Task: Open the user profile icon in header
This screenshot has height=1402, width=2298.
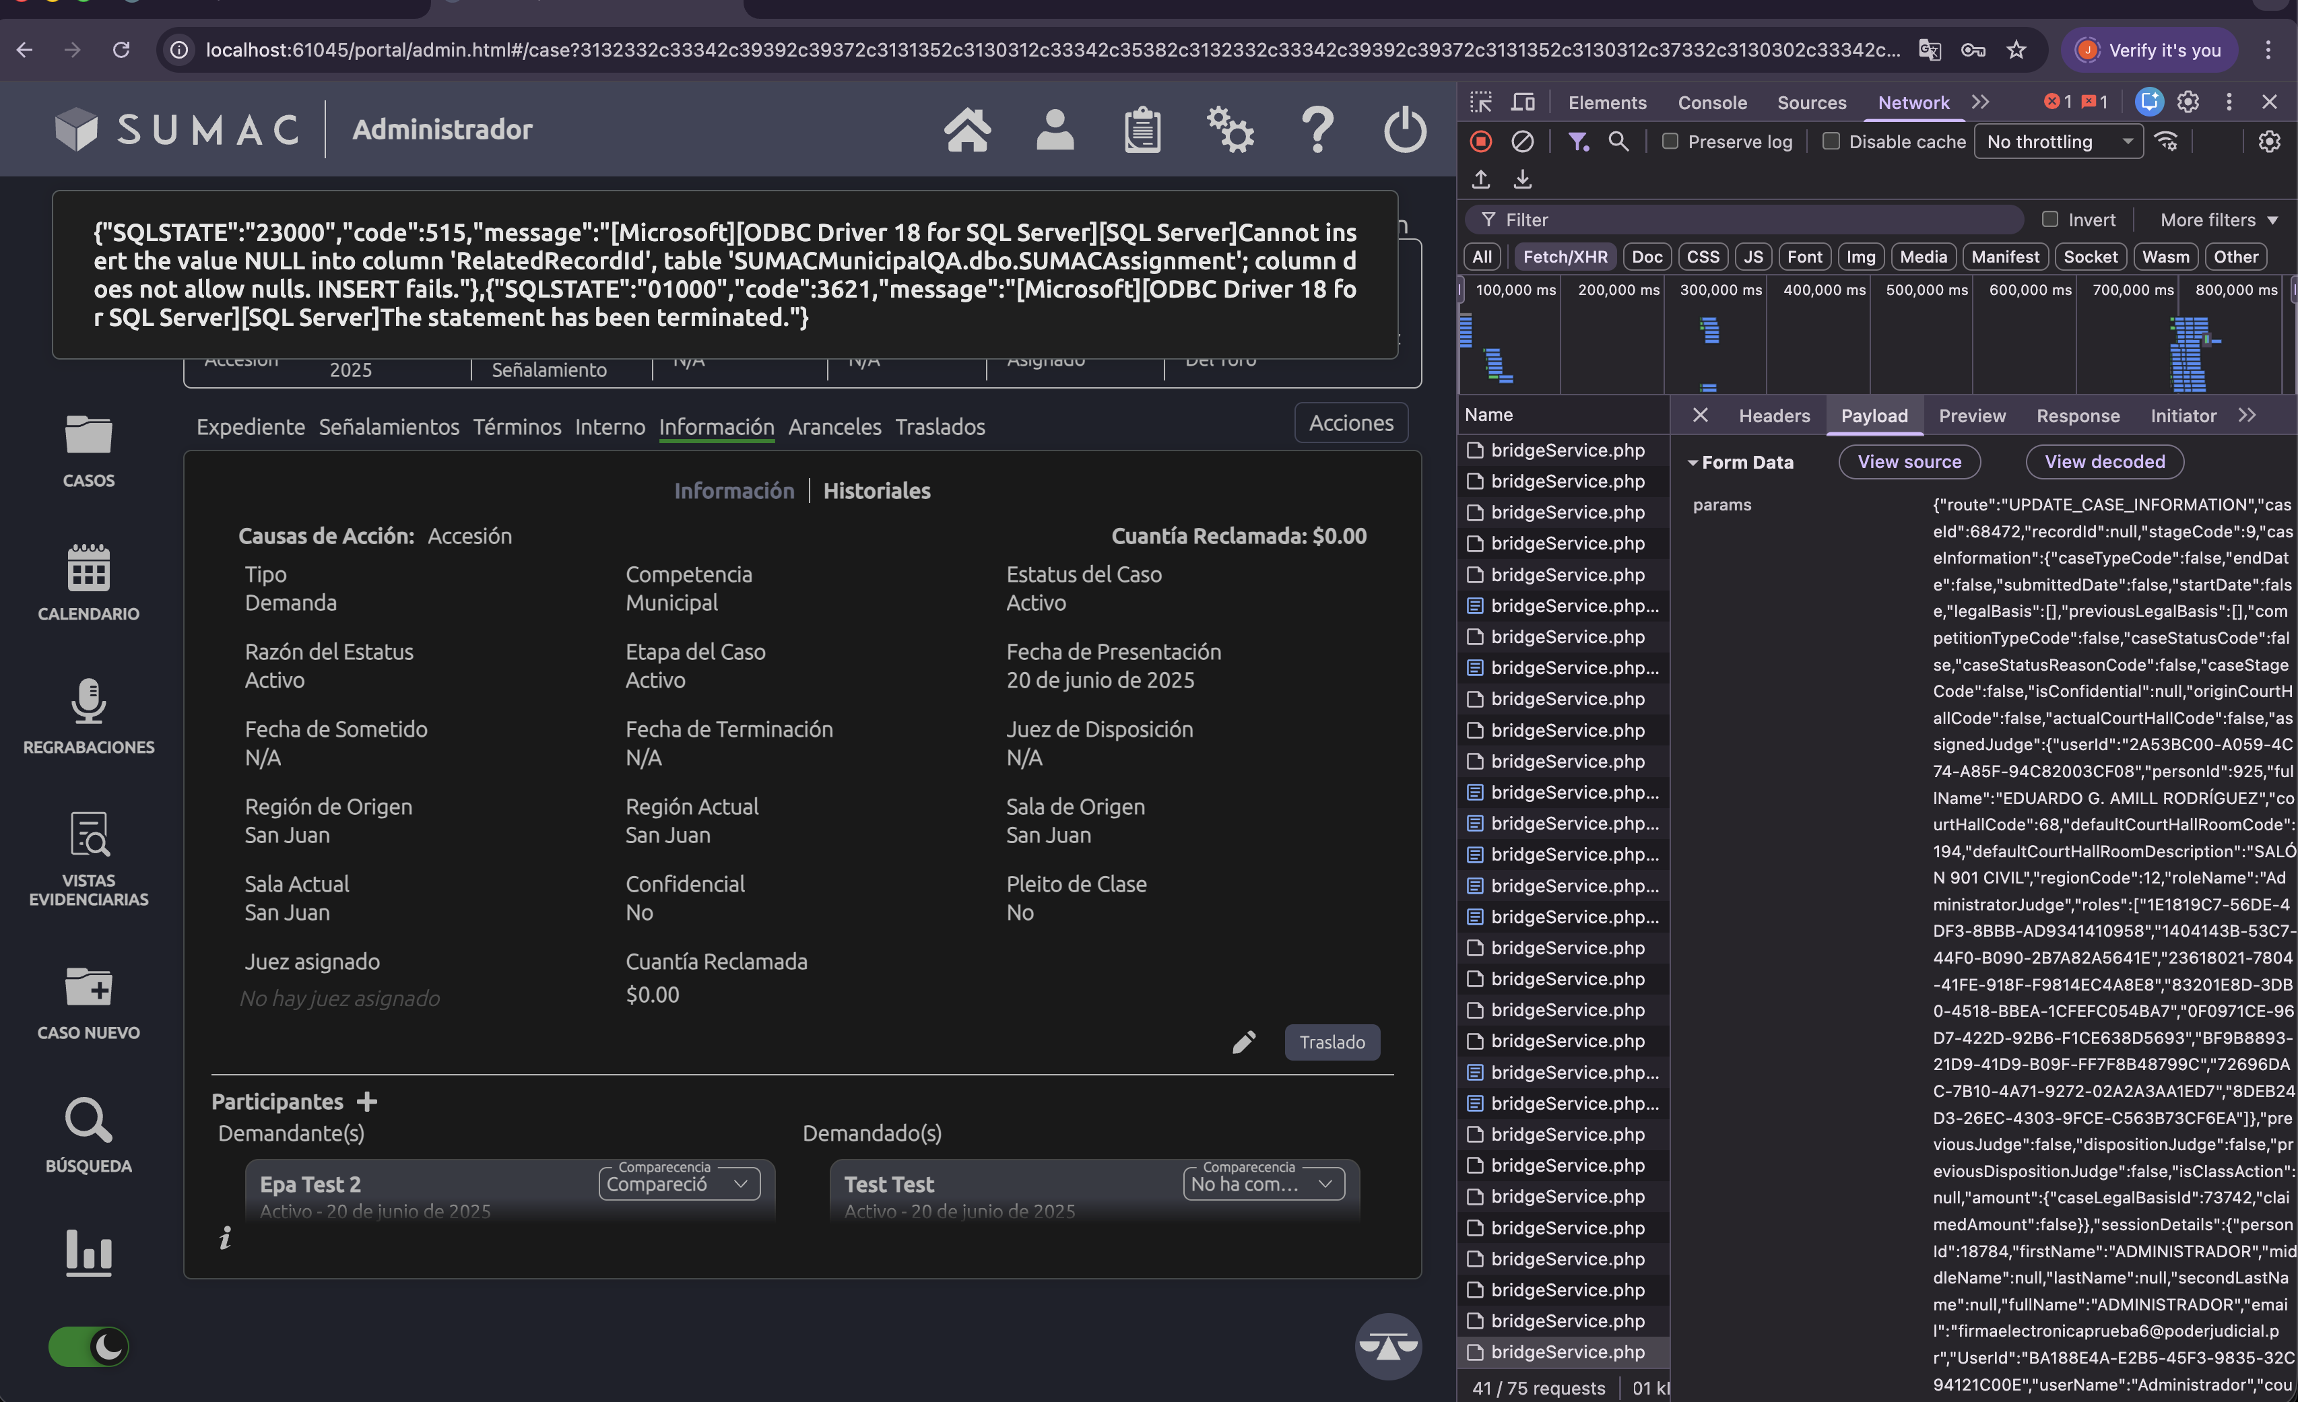Action: (1055, 129)
